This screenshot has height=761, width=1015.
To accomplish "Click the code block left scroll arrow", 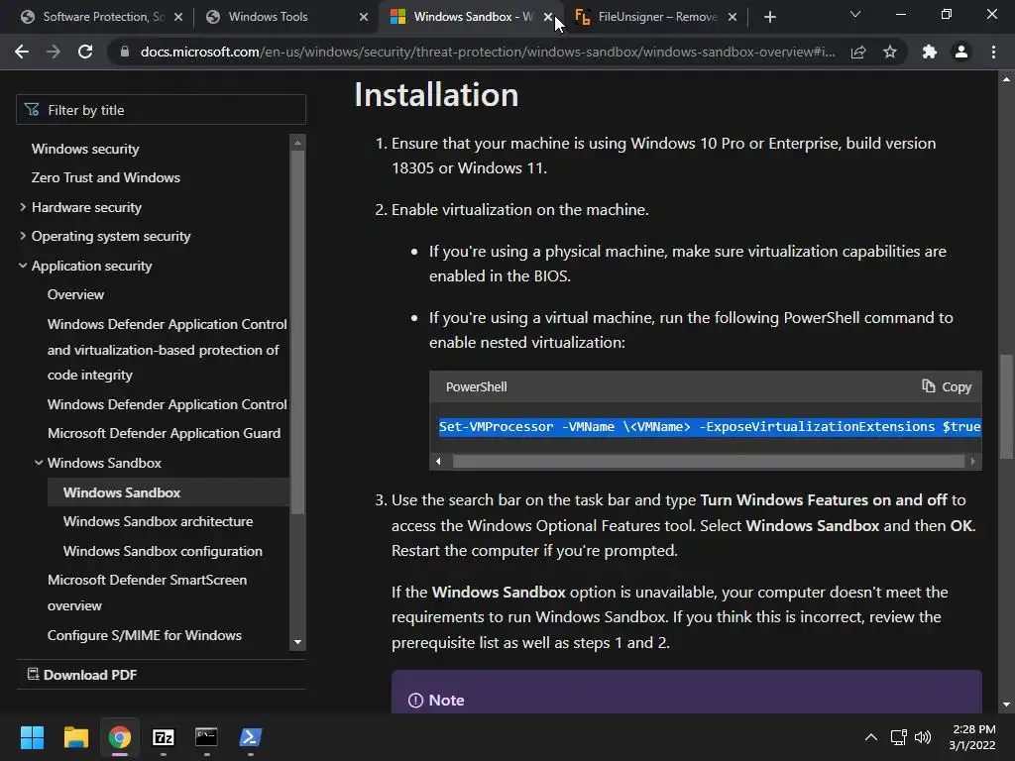I will tap(439, 462).
